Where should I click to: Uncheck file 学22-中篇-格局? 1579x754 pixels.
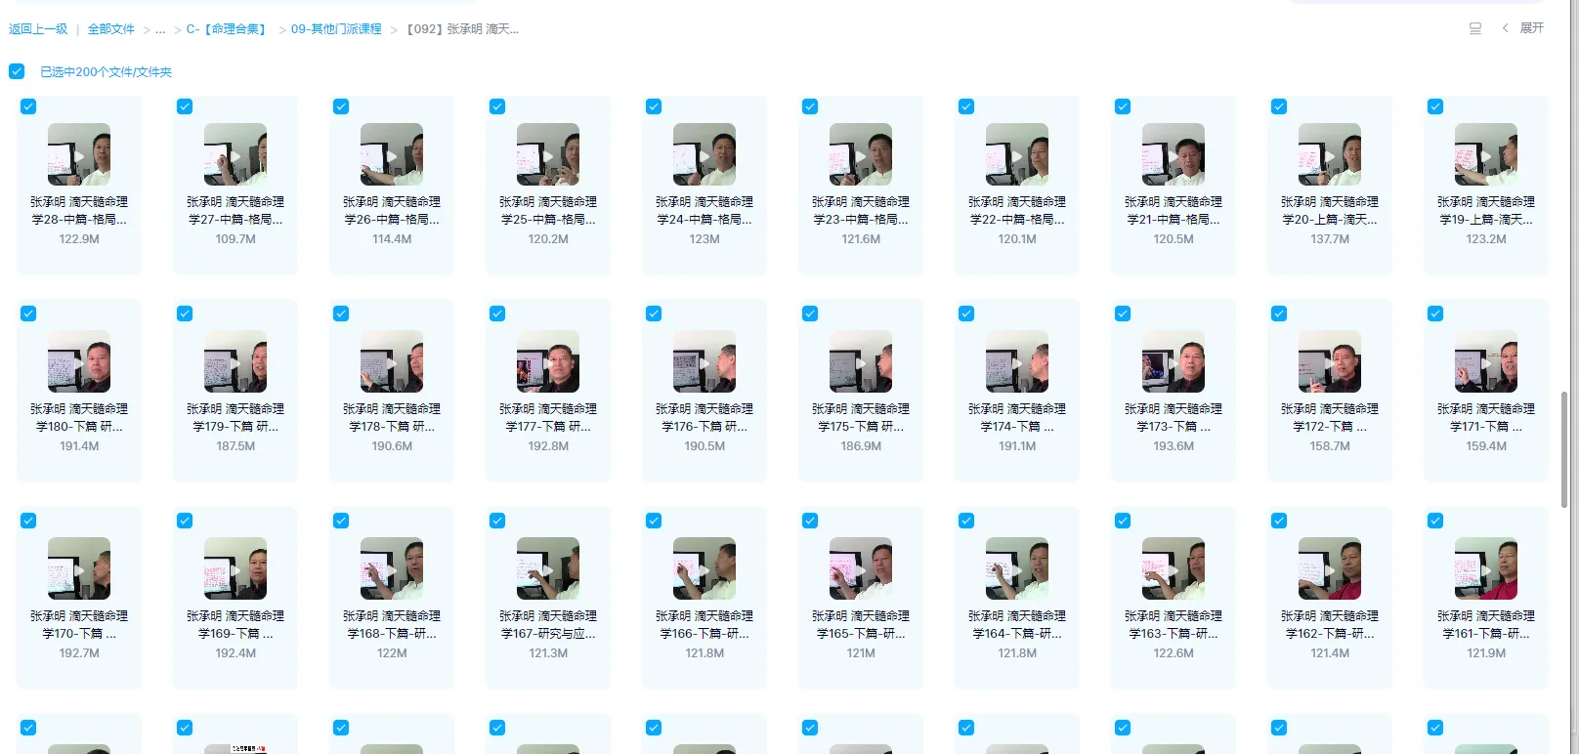[966, 106]
